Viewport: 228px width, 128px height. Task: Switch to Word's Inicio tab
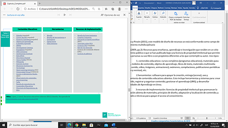(x=135, y=8)
